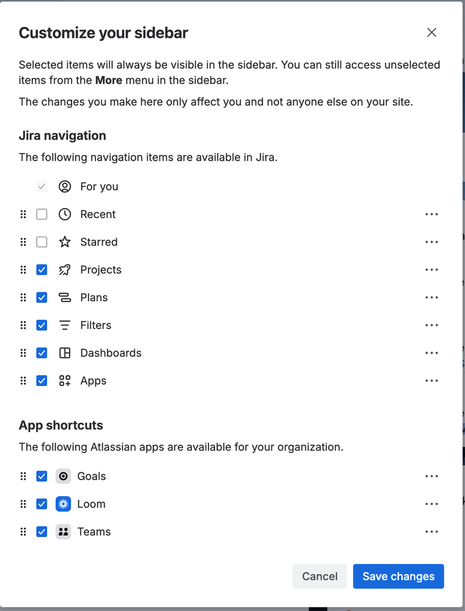Enable the Recent checkbox
Viewport: 465px width, 611px height.
pos(42,214)
